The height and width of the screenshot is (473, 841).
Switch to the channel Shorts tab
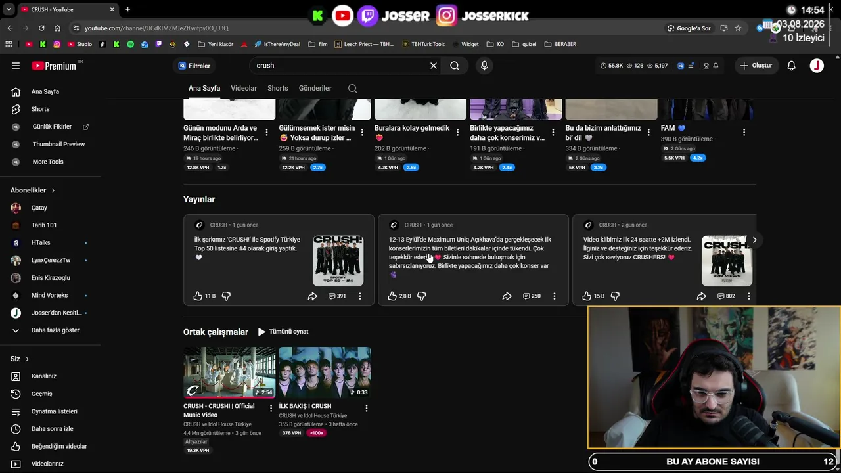click(278, 88)
